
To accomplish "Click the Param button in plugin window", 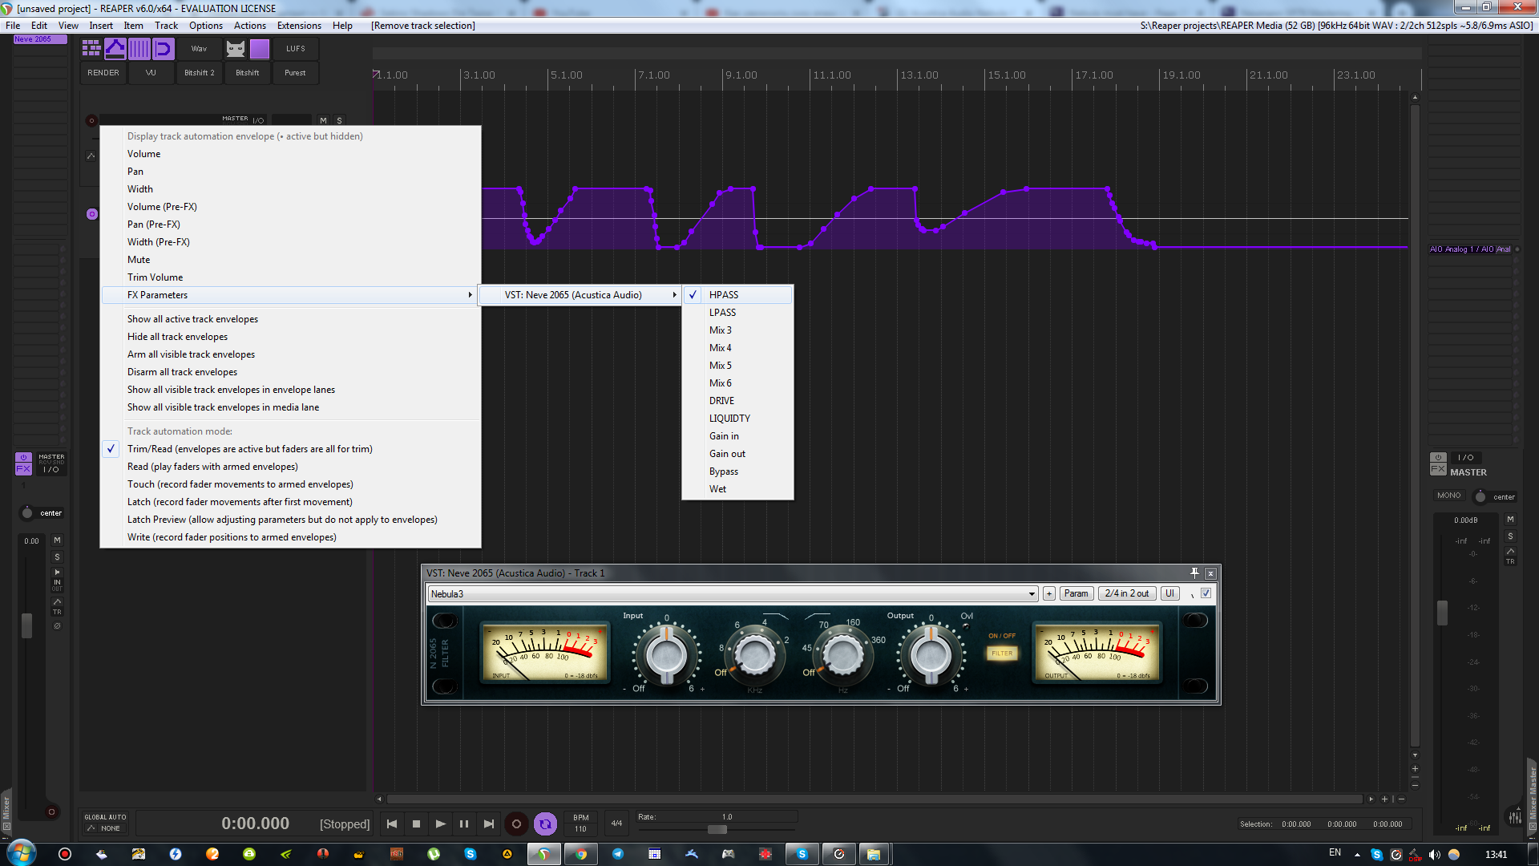I will click(1076, 593).
